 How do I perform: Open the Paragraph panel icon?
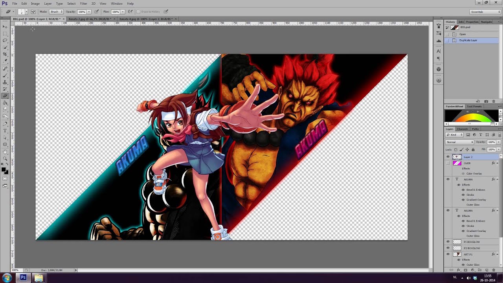coord(439,58)
